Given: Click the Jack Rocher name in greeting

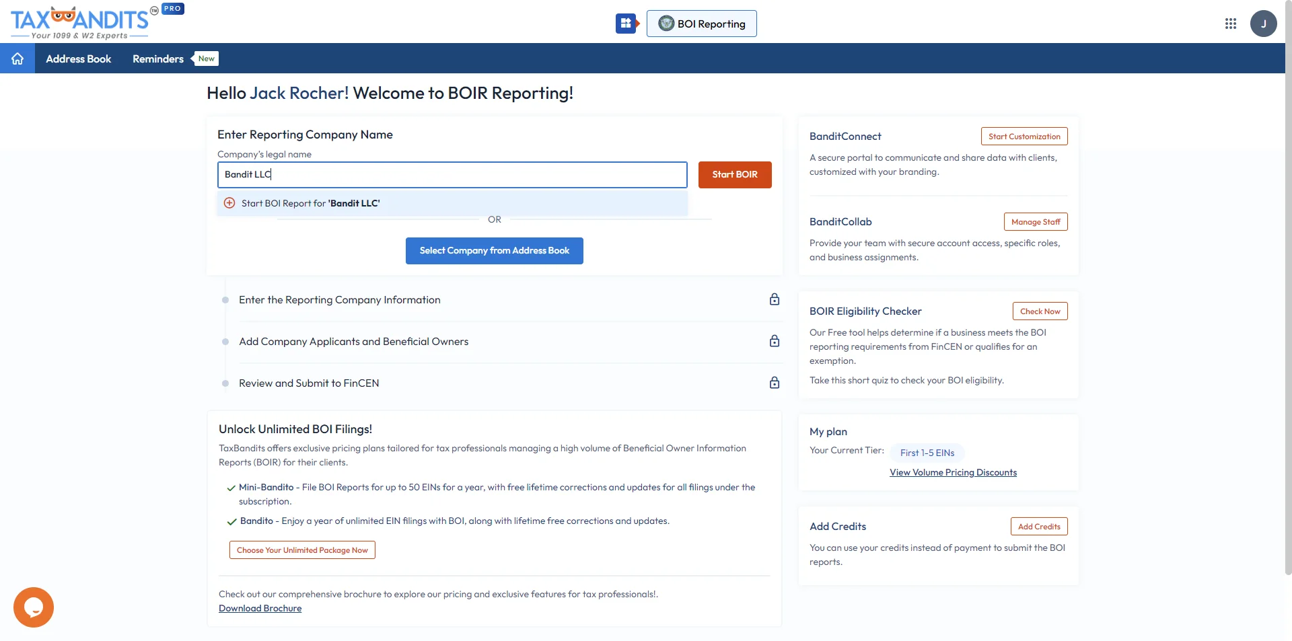Looking at the screenshot, I should click(x=299, y=93).
